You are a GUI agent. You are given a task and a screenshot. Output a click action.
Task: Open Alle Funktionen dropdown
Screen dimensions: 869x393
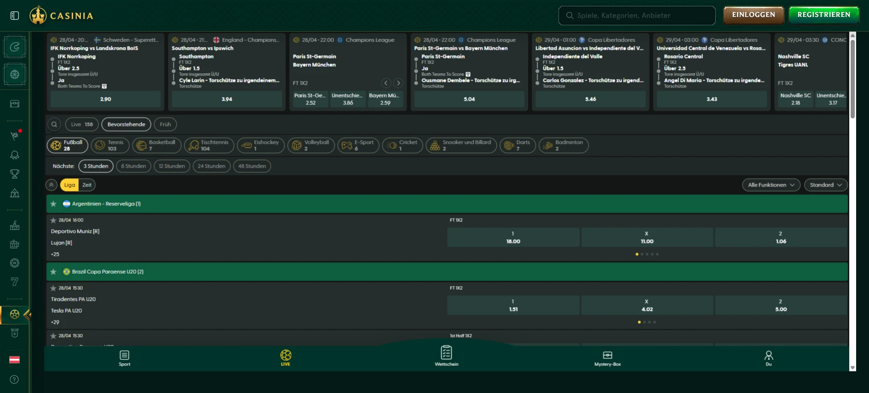771,185
